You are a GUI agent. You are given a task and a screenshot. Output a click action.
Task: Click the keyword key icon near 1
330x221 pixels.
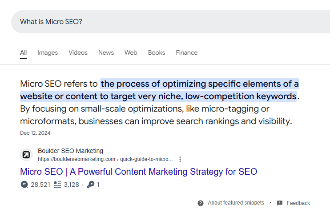[91, 185]
